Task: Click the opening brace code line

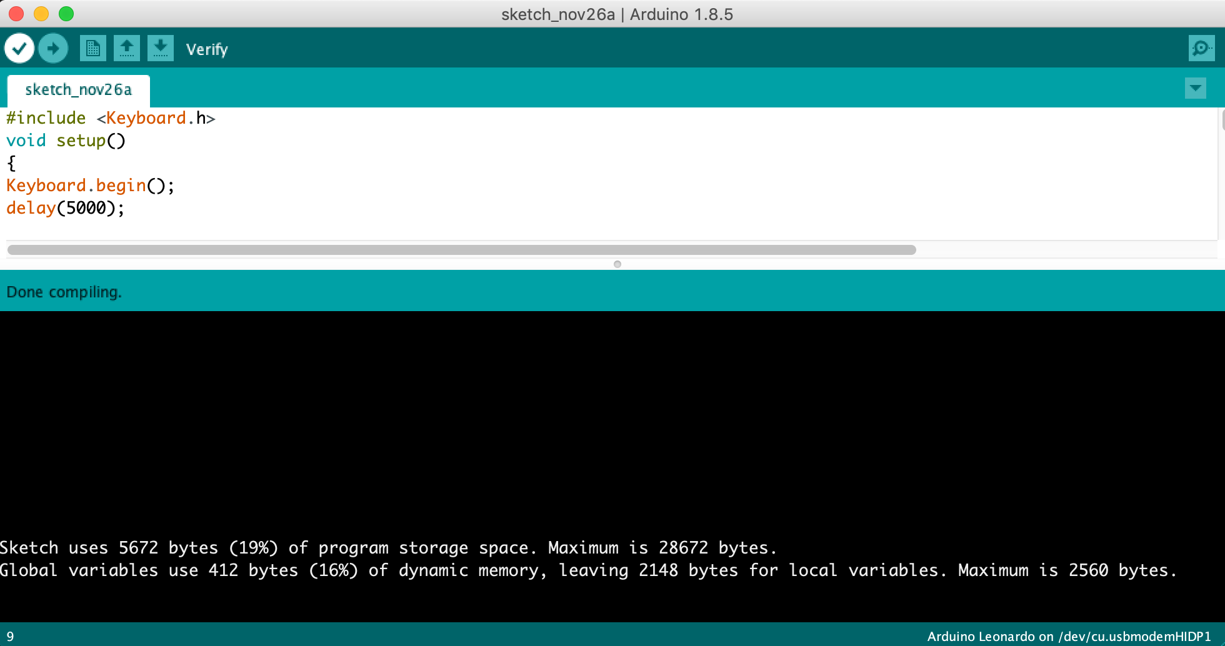Action: [11, 163]
